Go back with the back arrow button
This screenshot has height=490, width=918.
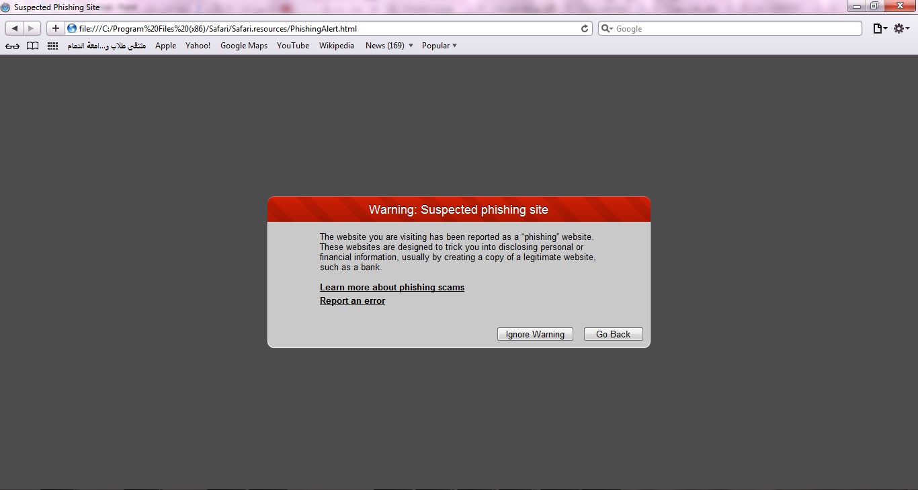(14, 28)
